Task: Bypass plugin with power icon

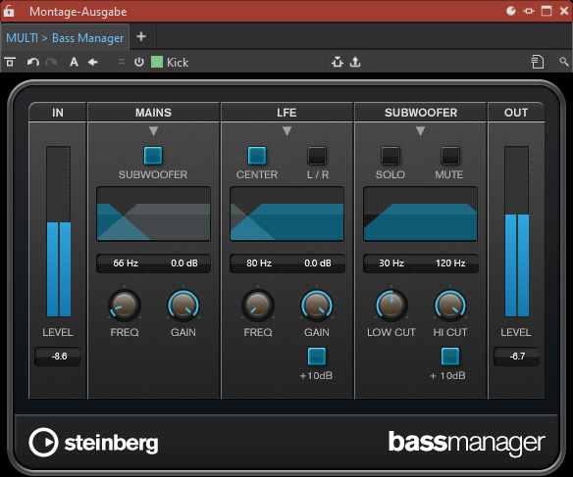Action: [x=139, y=62]
